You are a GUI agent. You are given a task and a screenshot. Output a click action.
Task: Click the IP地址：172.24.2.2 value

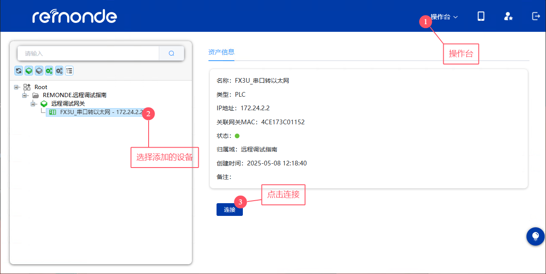(255, 108)
